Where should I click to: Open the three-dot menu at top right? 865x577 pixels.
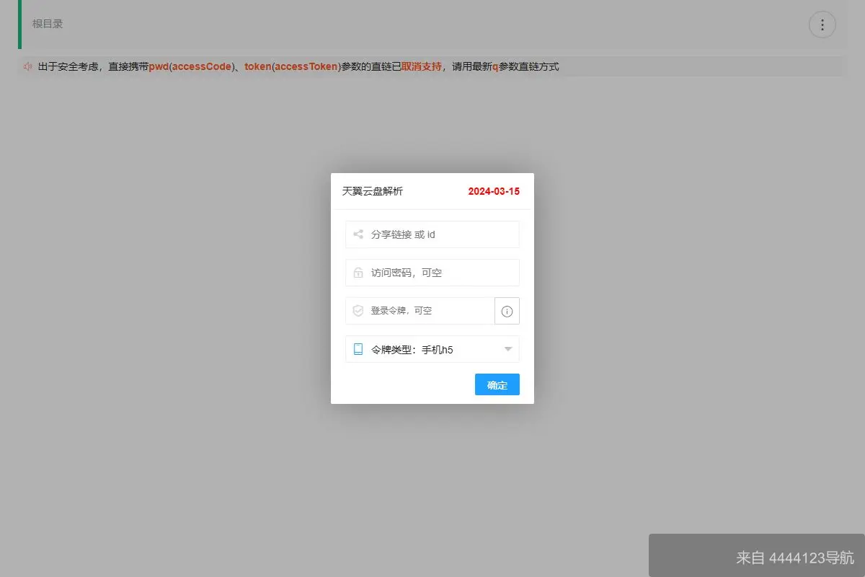pyautogui.click(x=822, y=24)
